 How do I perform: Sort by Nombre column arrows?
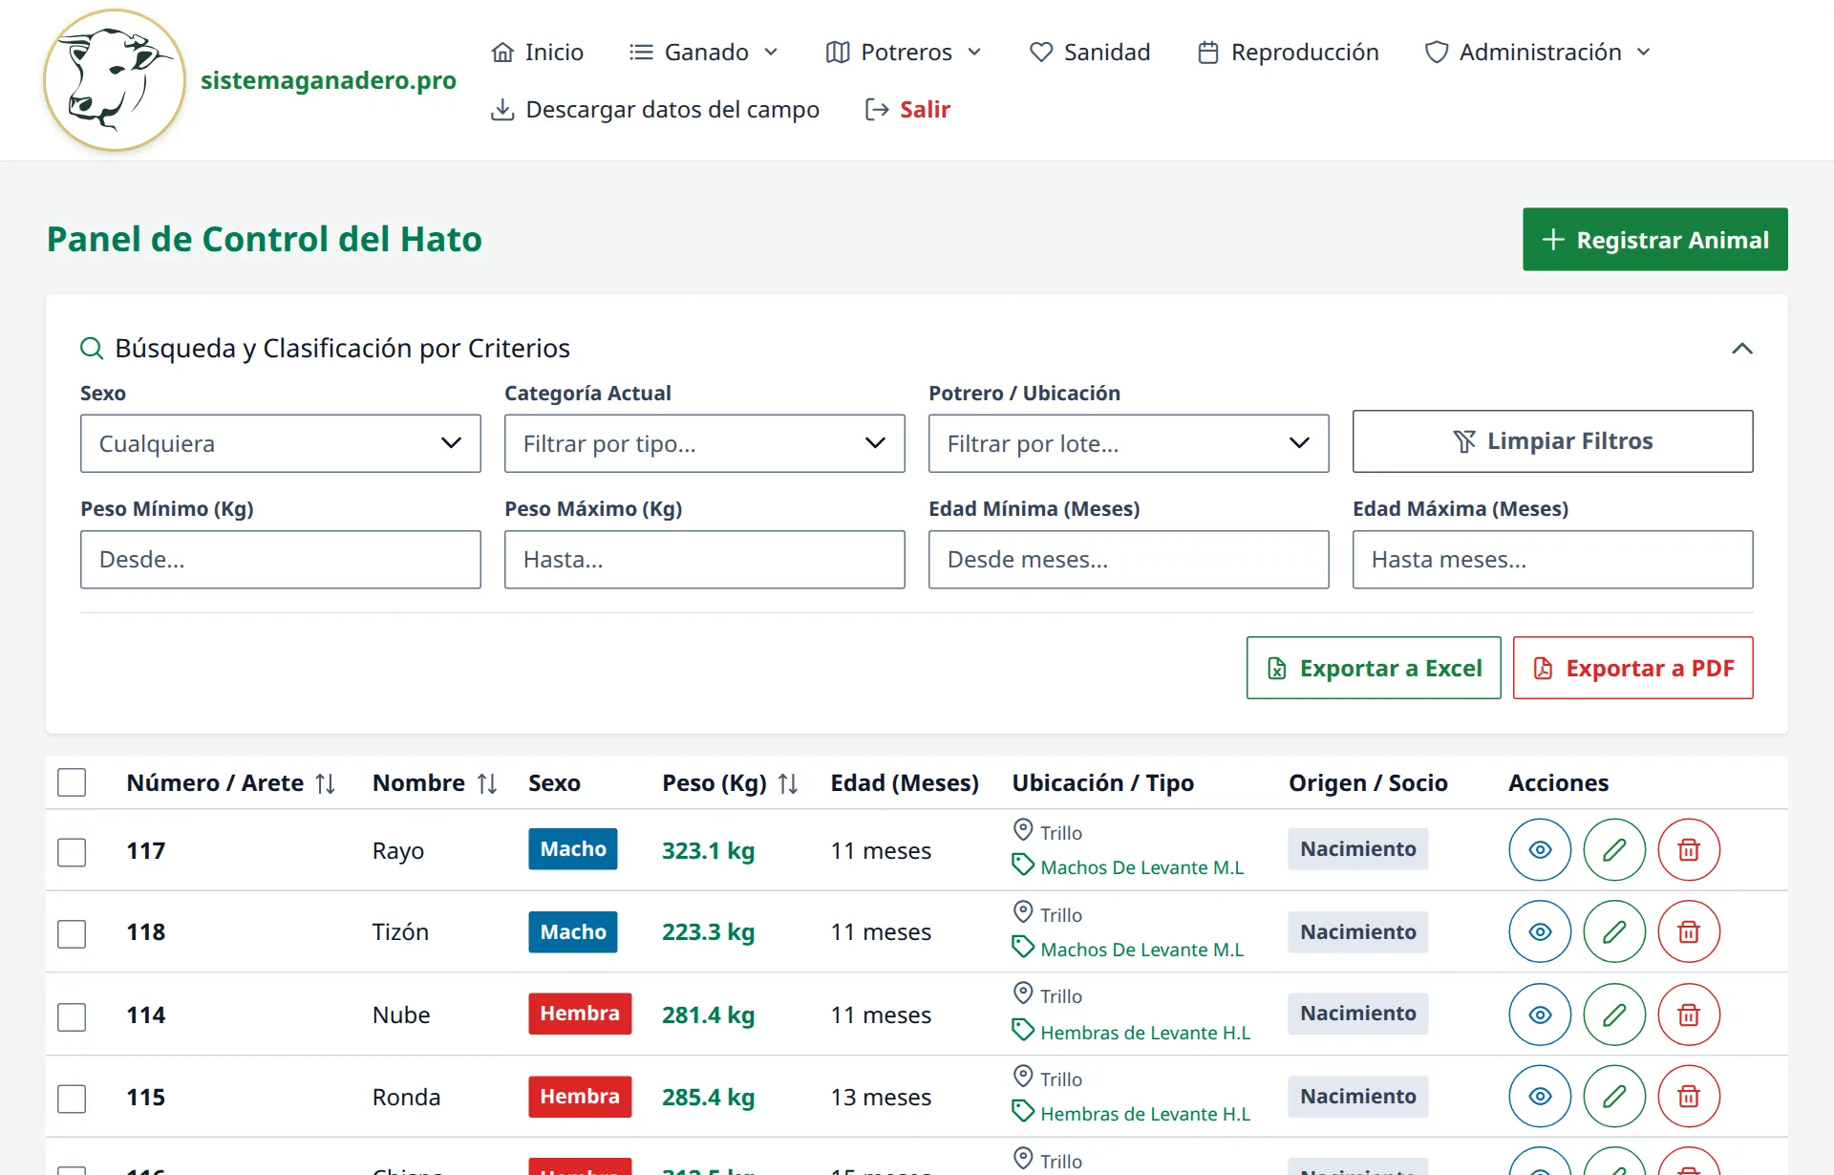(x=487, y=783)
